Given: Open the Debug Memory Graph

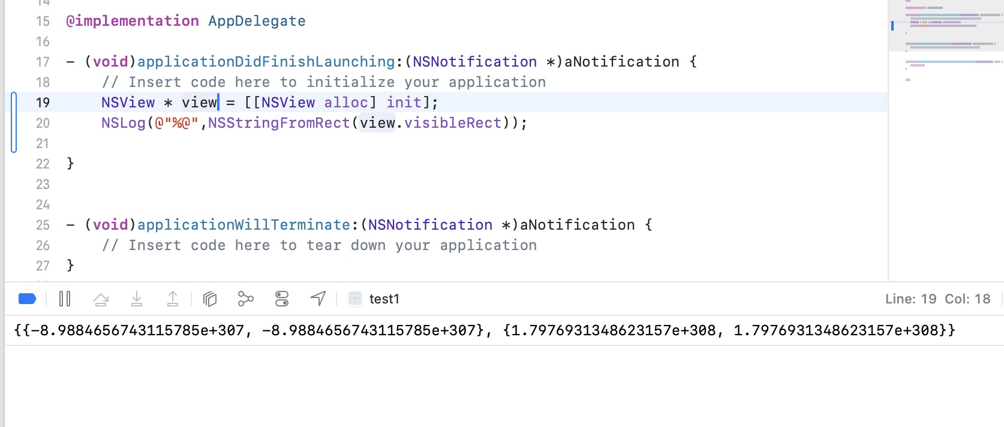Looking at the screenshot, I should [246, 299].
